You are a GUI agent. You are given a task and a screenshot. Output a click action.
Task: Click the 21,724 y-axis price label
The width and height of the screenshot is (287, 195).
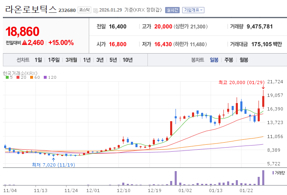275,82
